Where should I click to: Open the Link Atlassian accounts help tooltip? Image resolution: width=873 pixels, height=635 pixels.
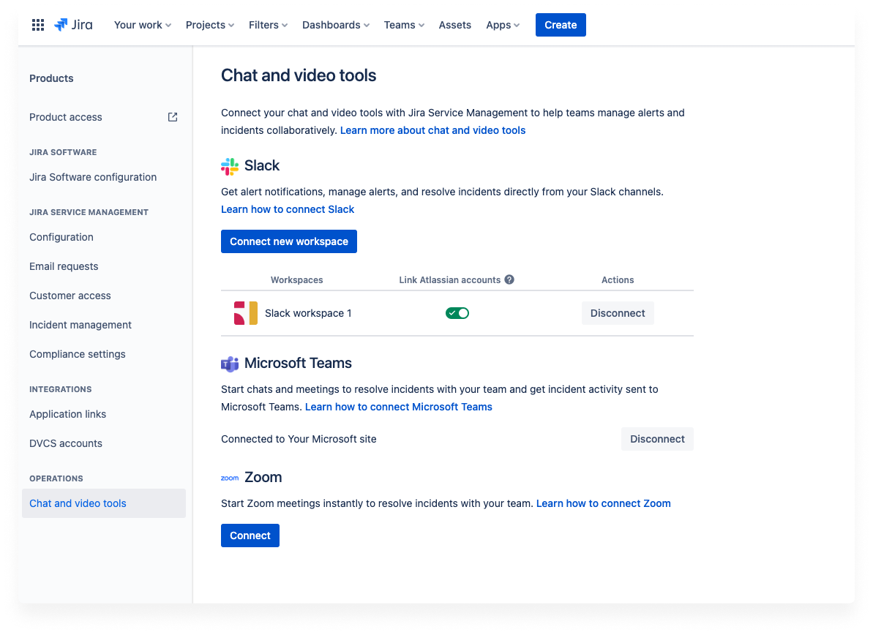click(509, 279)
